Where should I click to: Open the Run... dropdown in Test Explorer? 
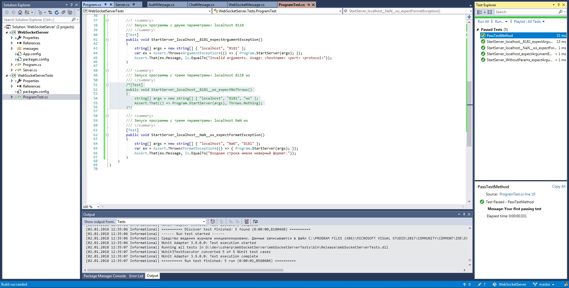pos(501,22)
